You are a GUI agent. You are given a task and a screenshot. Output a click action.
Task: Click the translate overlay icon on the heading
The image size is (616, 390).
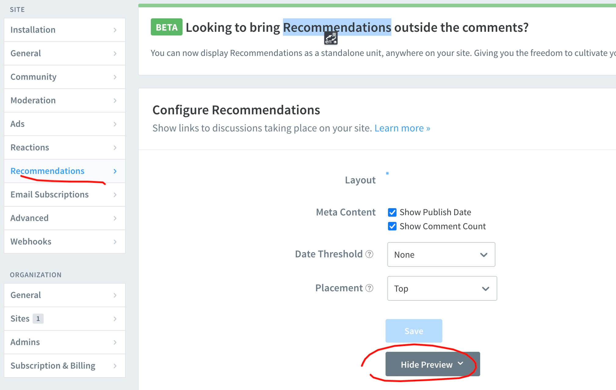click(x=331, y=38)
